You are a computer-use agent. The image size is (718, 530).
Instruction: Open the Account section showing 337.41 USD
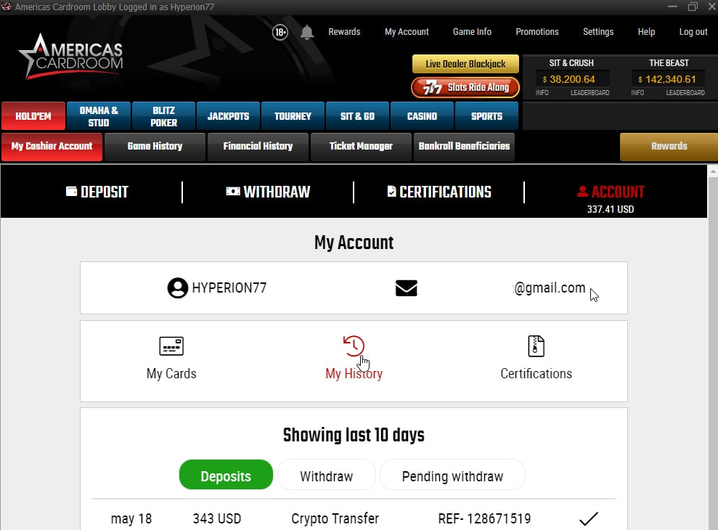pos(611,198)
